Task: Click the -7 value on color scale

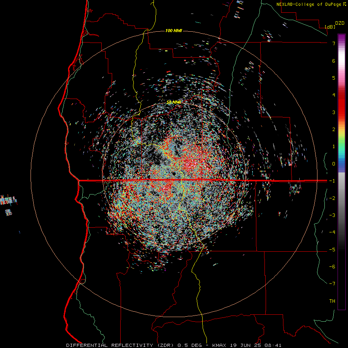Action: click(332, 284)
